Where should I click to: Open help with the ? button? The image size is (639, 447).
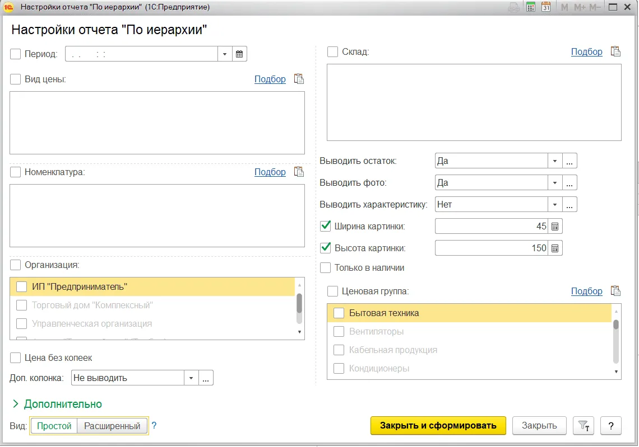[x=610, y=426]
